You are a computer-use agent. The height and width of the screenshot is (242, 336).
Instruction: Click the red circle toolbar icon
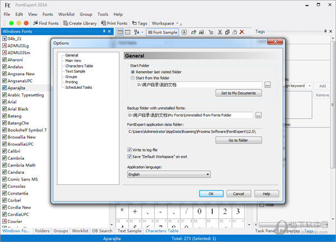tap(26, 23)
